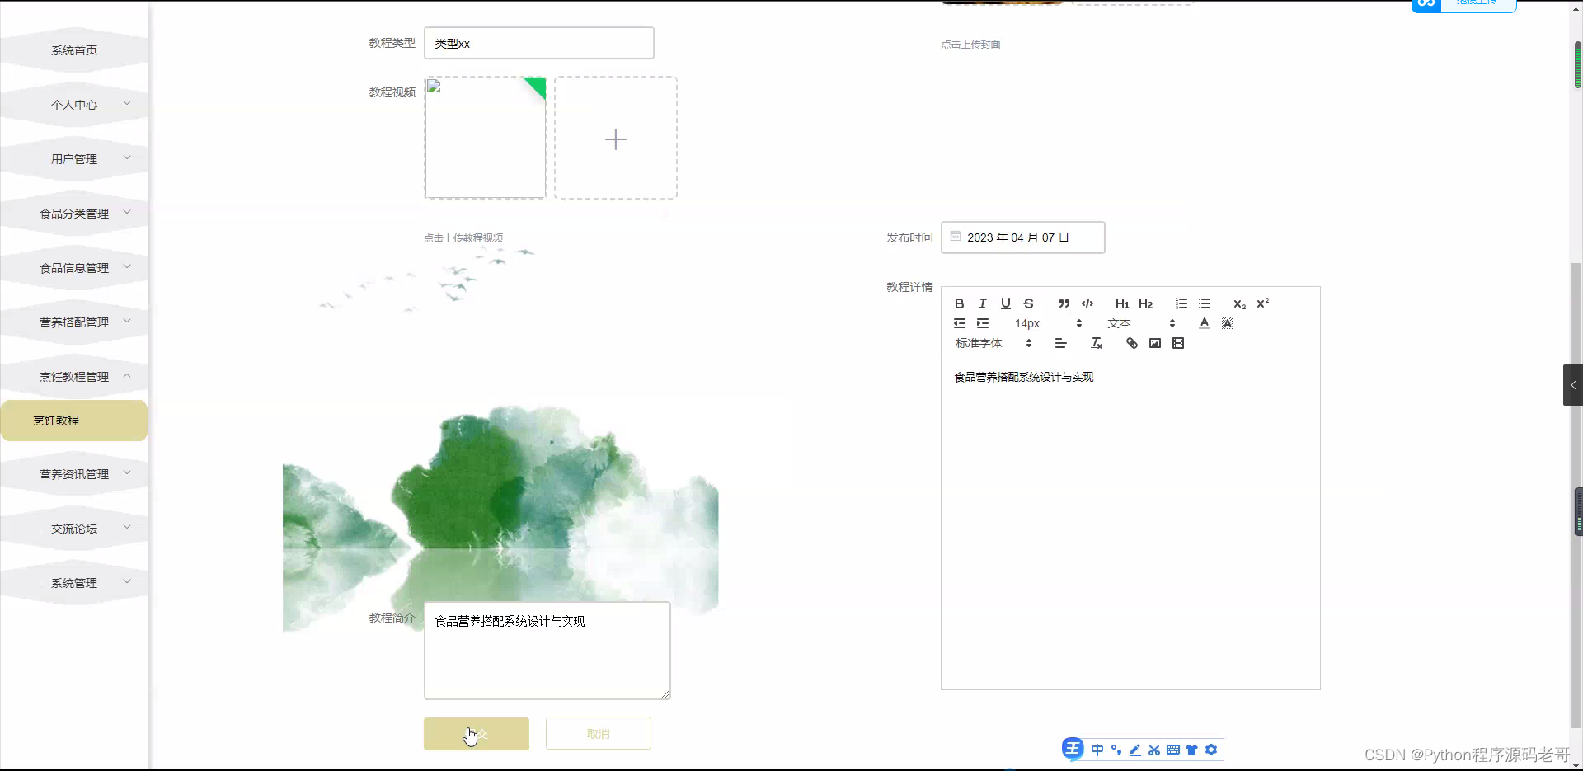
Task: Open the font color picker in the editor
Action: coord(1205,322)
